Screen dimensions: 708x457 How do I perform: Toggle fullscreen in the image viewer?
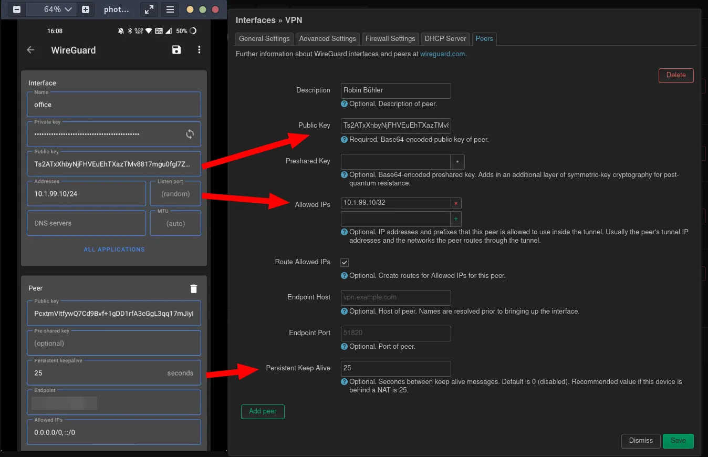click(x=149, y=9)
